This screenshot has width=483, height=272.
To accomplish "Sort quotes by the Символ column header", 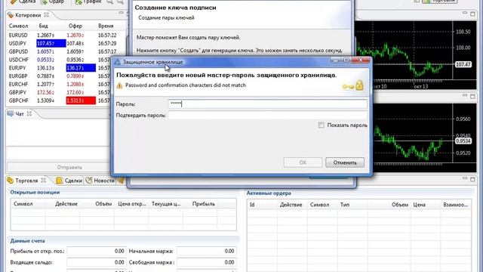I will coord(18,26).
